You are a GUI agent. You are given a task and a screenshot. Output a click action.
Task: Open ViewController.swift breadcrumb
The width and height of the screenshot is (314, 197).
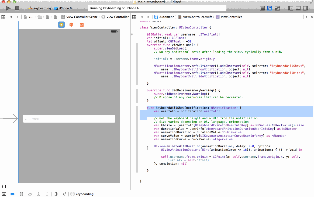pyautogui.click(x=195, y=17)
